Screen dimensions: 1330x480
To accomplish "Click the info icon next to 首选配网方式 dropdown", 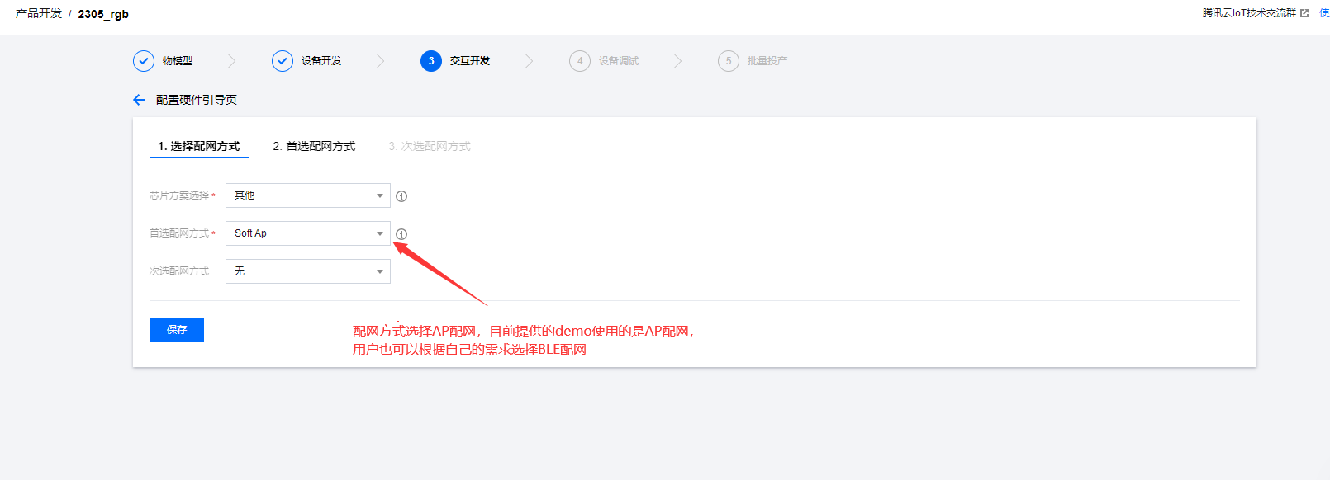I will pyautogui.click(x=401, y=234).
